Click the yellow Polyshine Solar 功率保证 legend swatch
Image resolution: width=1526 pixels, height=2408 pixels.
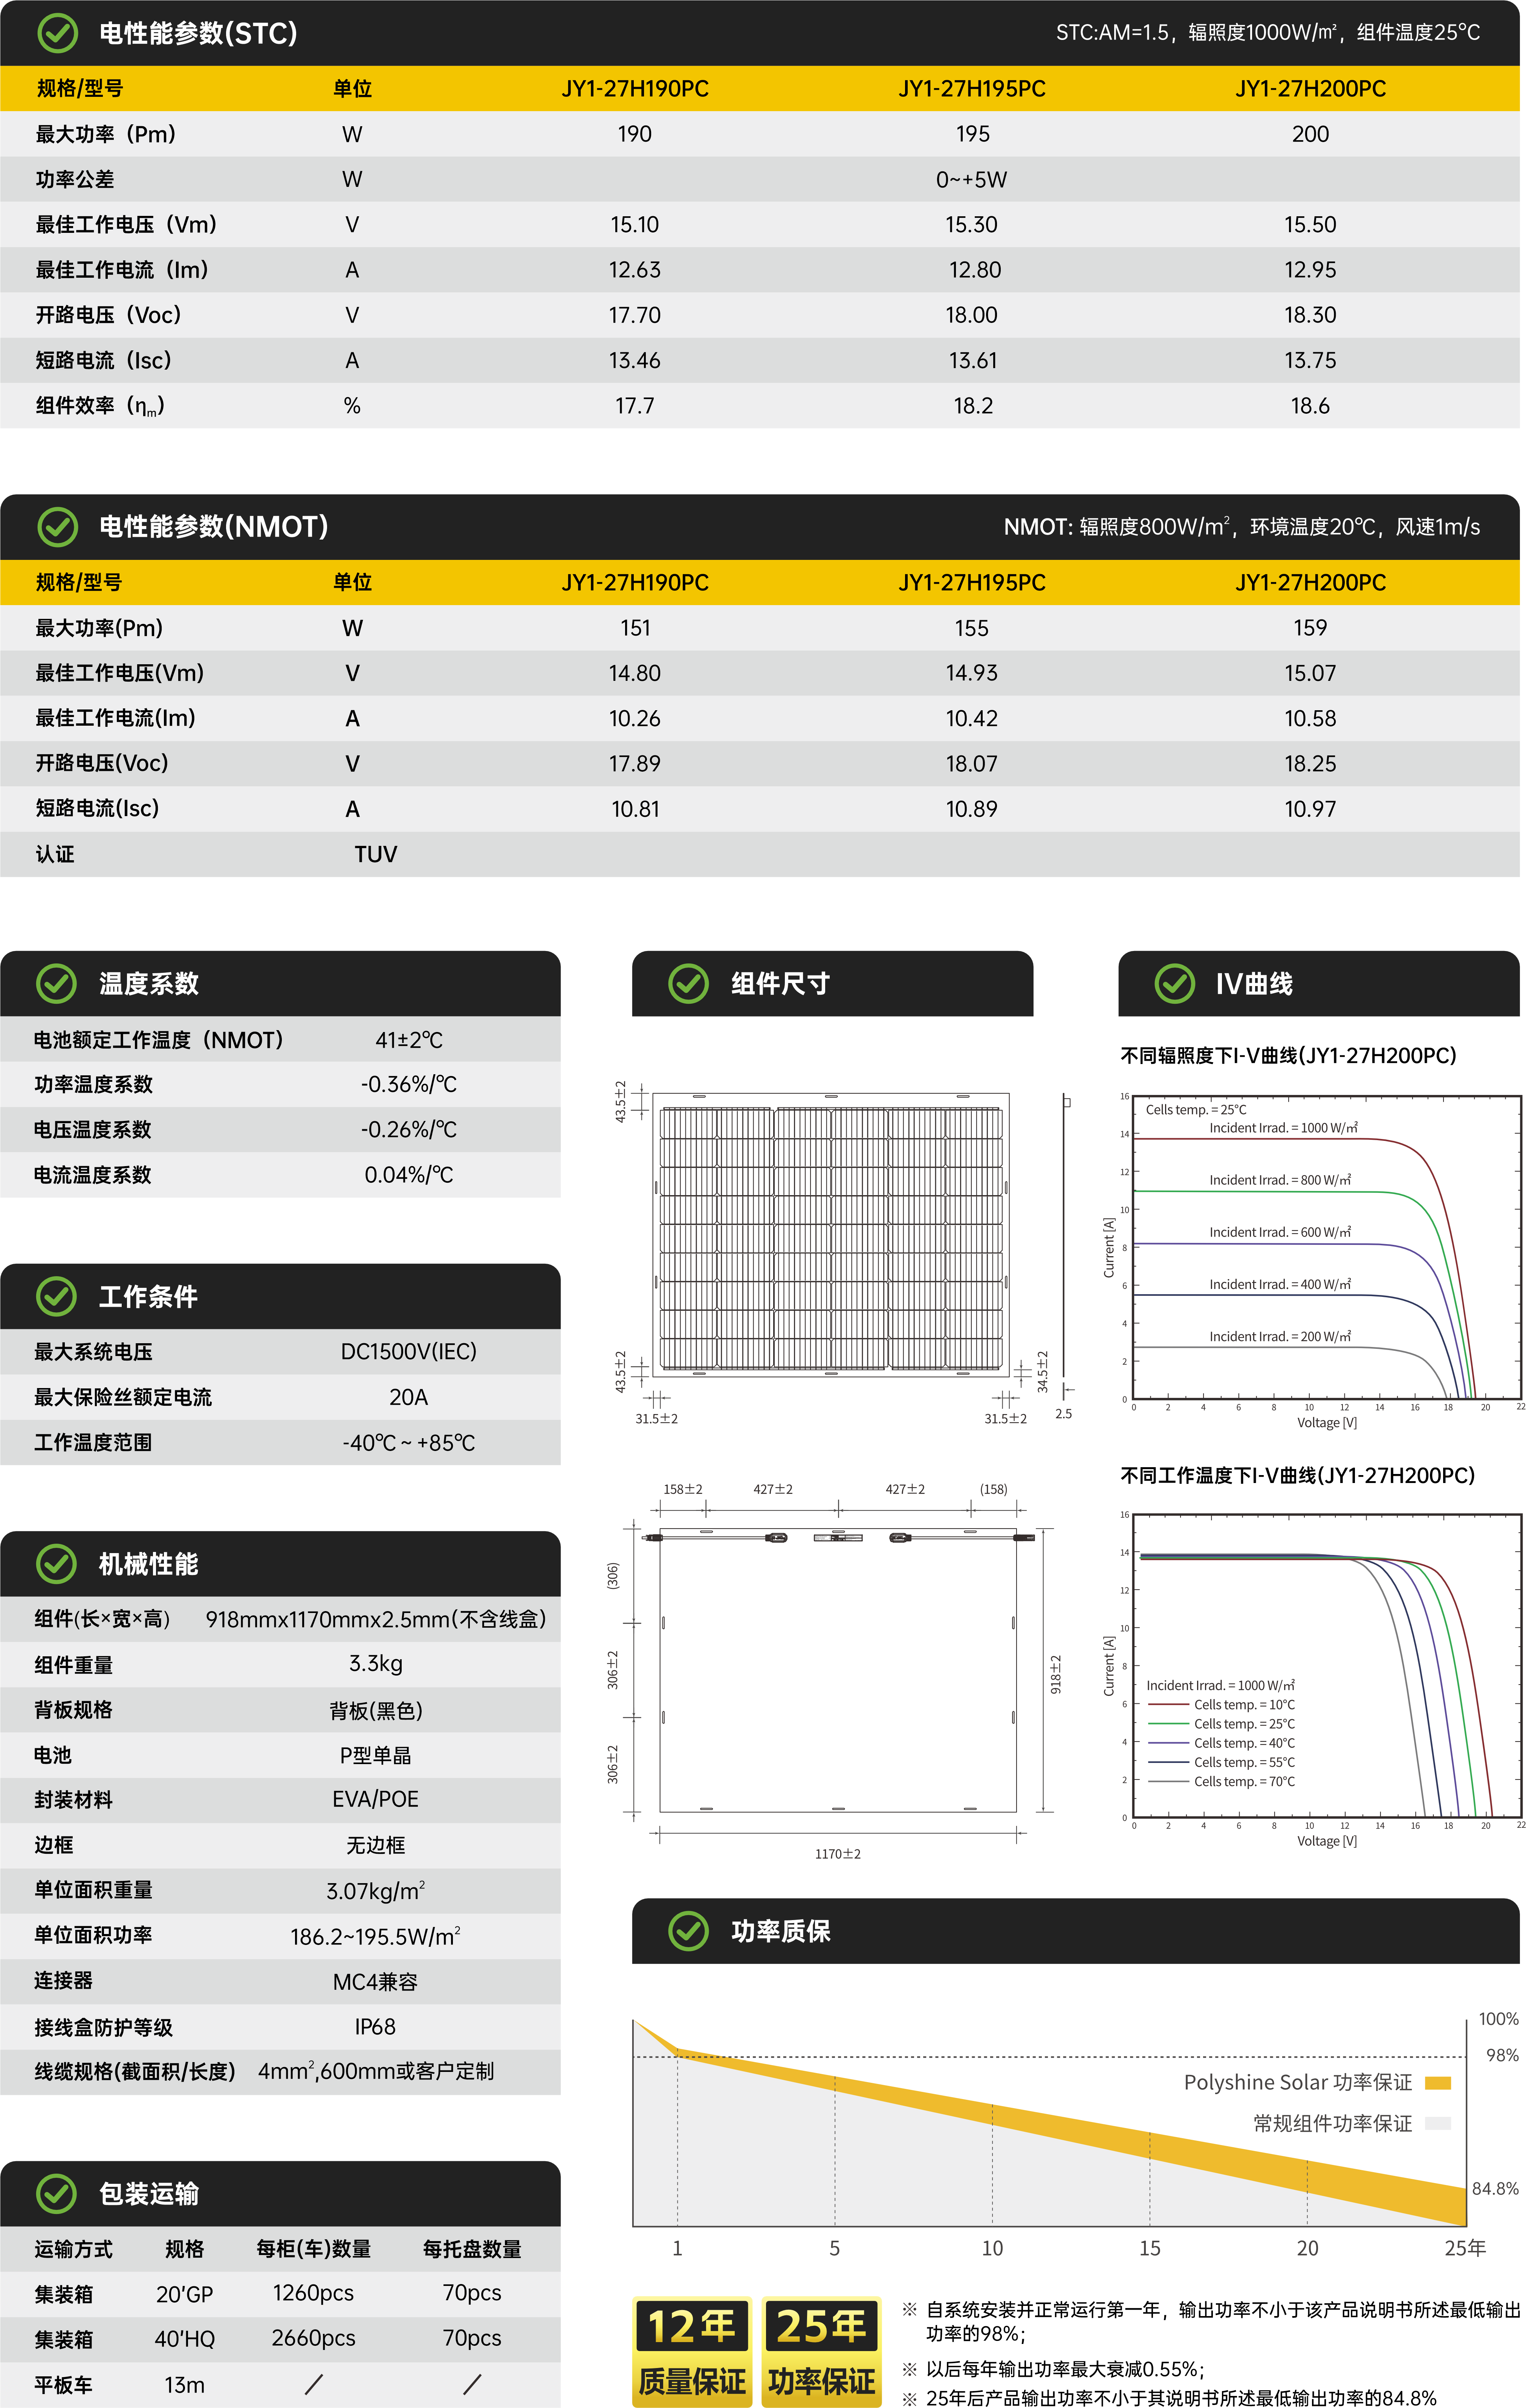(1437, 2082)
